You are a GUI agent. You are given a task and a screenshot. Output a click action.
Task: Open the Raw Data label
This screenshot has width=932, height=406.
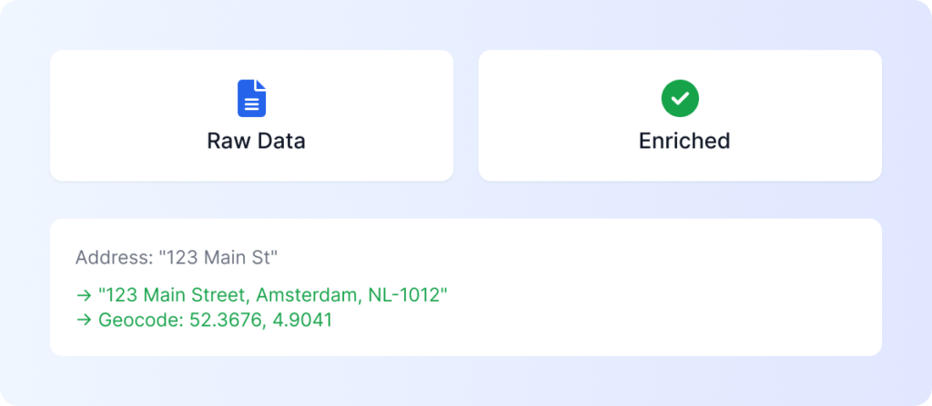click(x=256, y=142)
